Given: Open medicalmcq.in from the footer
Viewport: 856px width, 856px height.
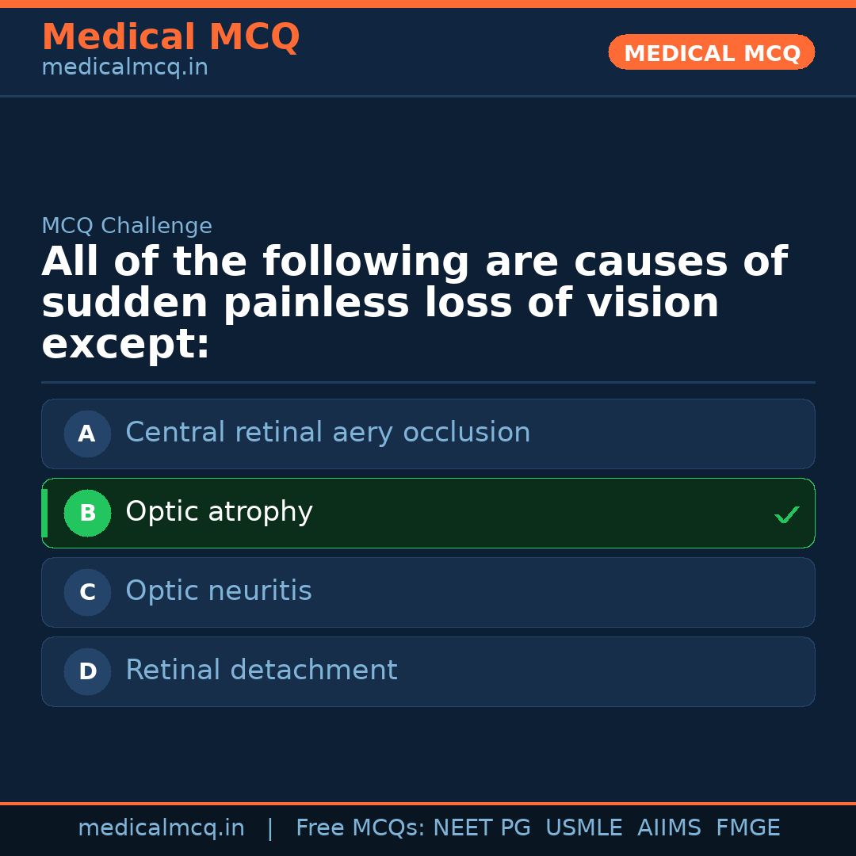Looking at the screenshot, I should [161, 827].
